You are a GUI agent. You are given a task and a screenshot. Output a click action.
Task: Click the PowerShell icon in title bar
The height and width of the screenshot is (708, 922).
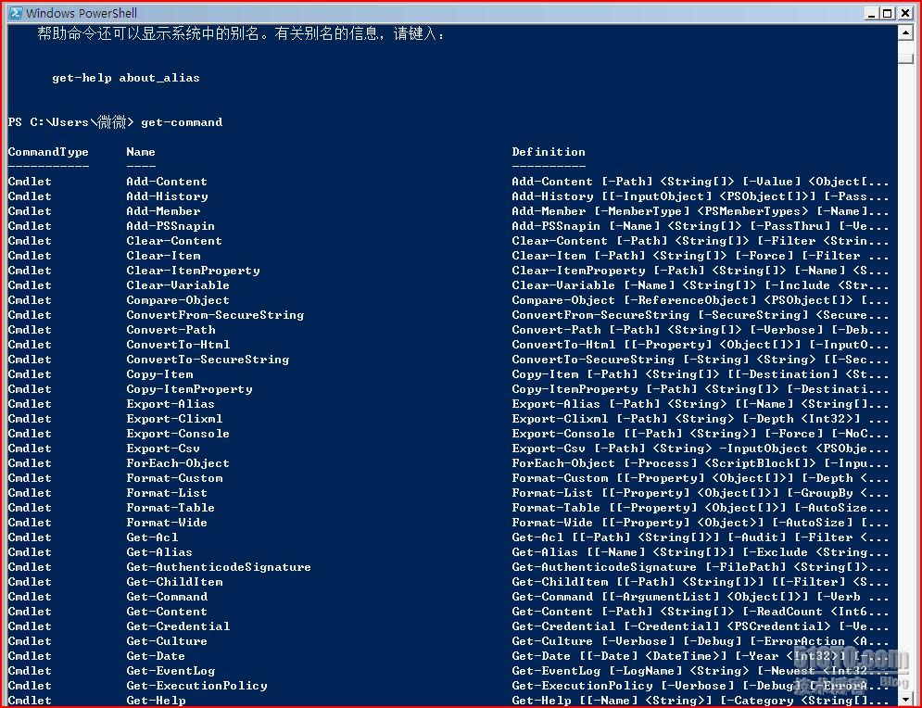(15, 12)
